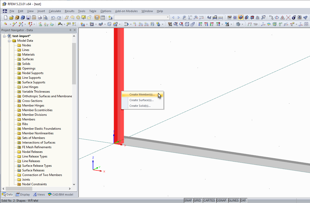Toggle SNAP in the status bar

188,200
